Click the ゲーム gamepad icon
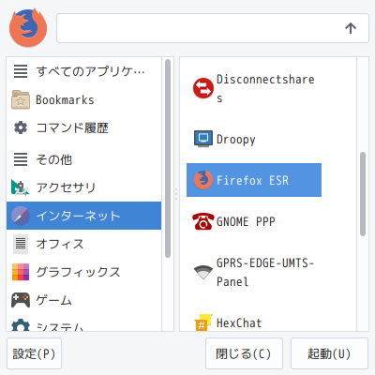The width and height of the screenshot is (375, 375). point(21,300)
